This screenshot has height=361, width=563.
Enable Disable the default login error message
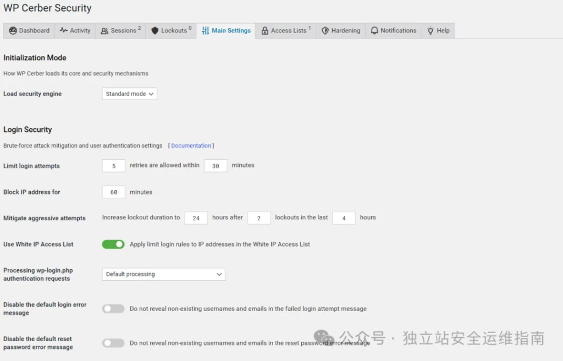coord(113,309)
